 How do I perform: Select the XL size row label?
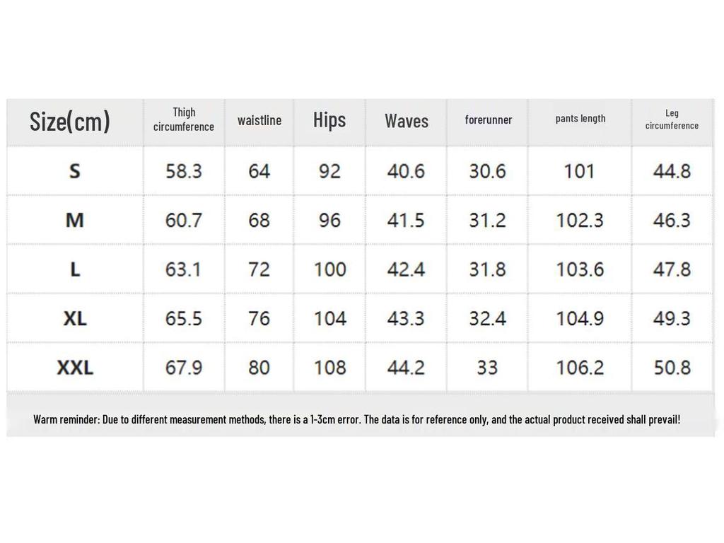(75, 318)
